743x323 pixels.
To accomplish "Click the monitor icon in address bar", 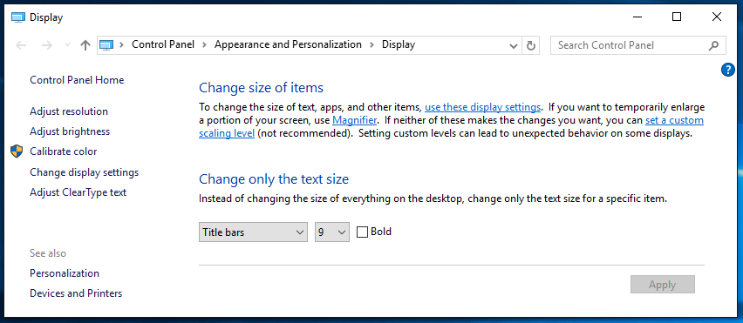I will (x=106, y=45).
